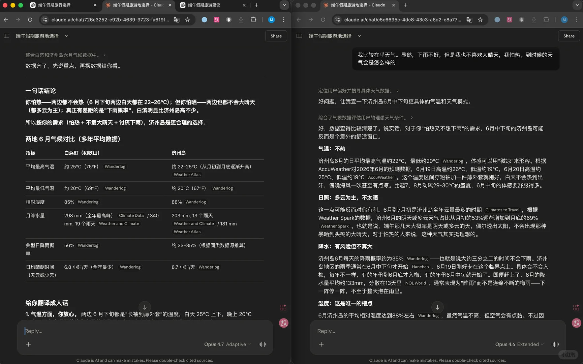Reload page in left browser window
Viewport: 583px width, 364px height.
point(30,20)
